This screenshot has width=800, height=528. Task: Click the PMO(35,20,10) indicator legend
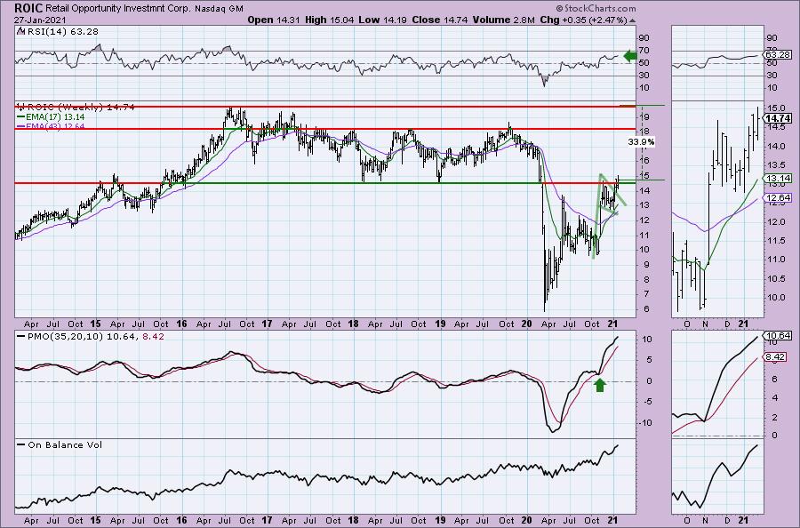click(x=90, y=337)
